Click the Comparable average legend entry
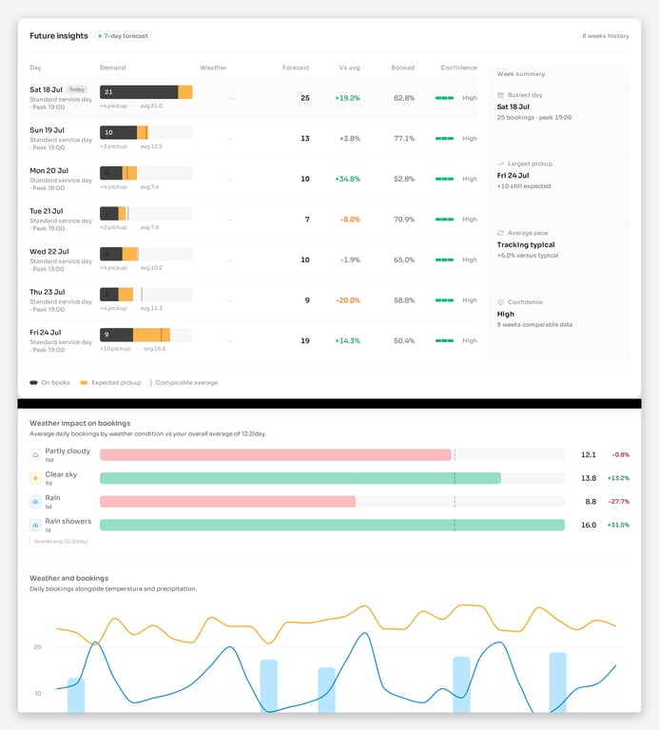The image size is (659, 730). click(x=184, y=383)
